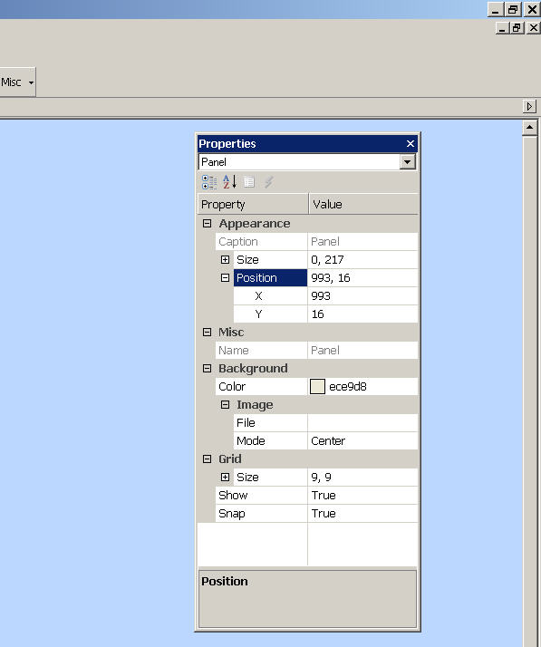The width and height of the screenshot is (541, 647).
Task: Restore the inner document window
Action: tap(517, 28)
